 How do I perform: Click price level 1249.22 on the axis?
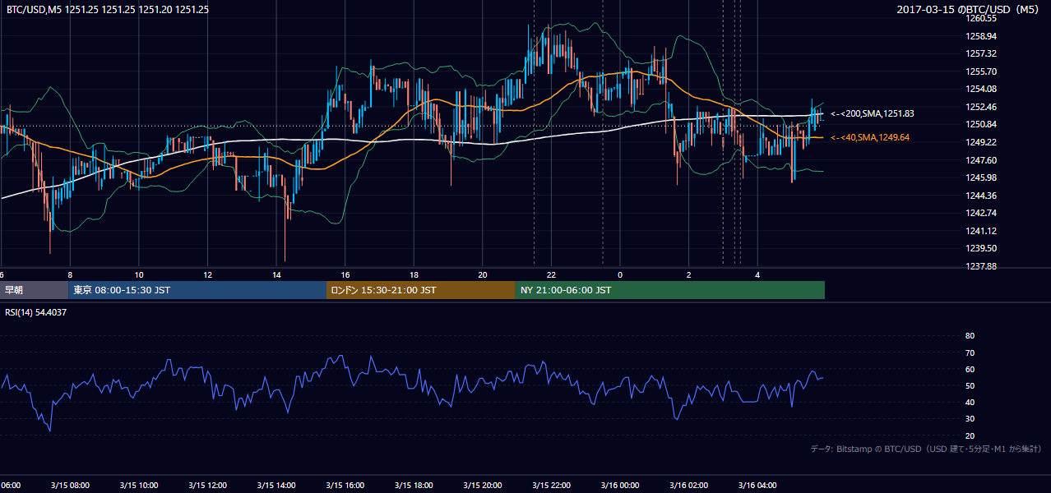982,142
